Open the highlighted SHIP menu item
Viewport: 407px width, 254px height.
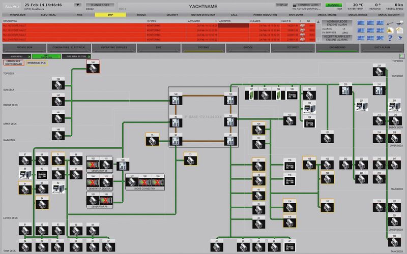tap(110, 15)
